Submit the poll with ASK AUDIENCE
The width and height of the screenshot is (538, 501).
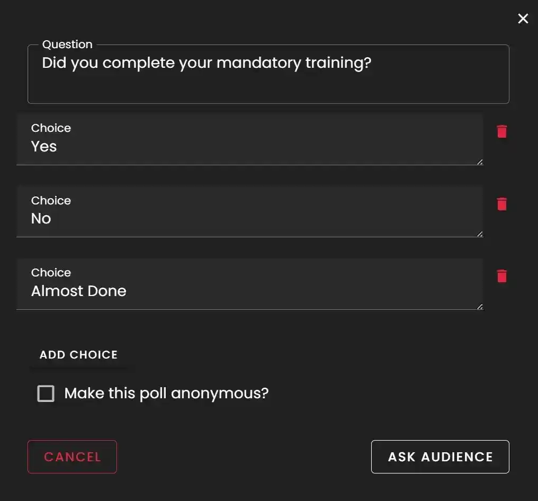click(440, 457)
